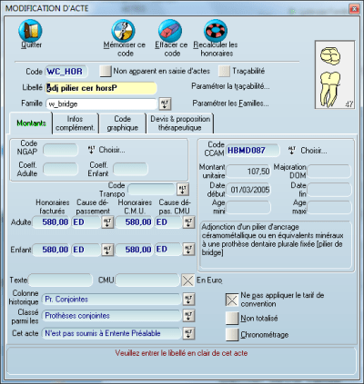The height and width of the screenshot is (384, 364).
Task: Open the Code Transpo selector button
Action: [183, 190]
